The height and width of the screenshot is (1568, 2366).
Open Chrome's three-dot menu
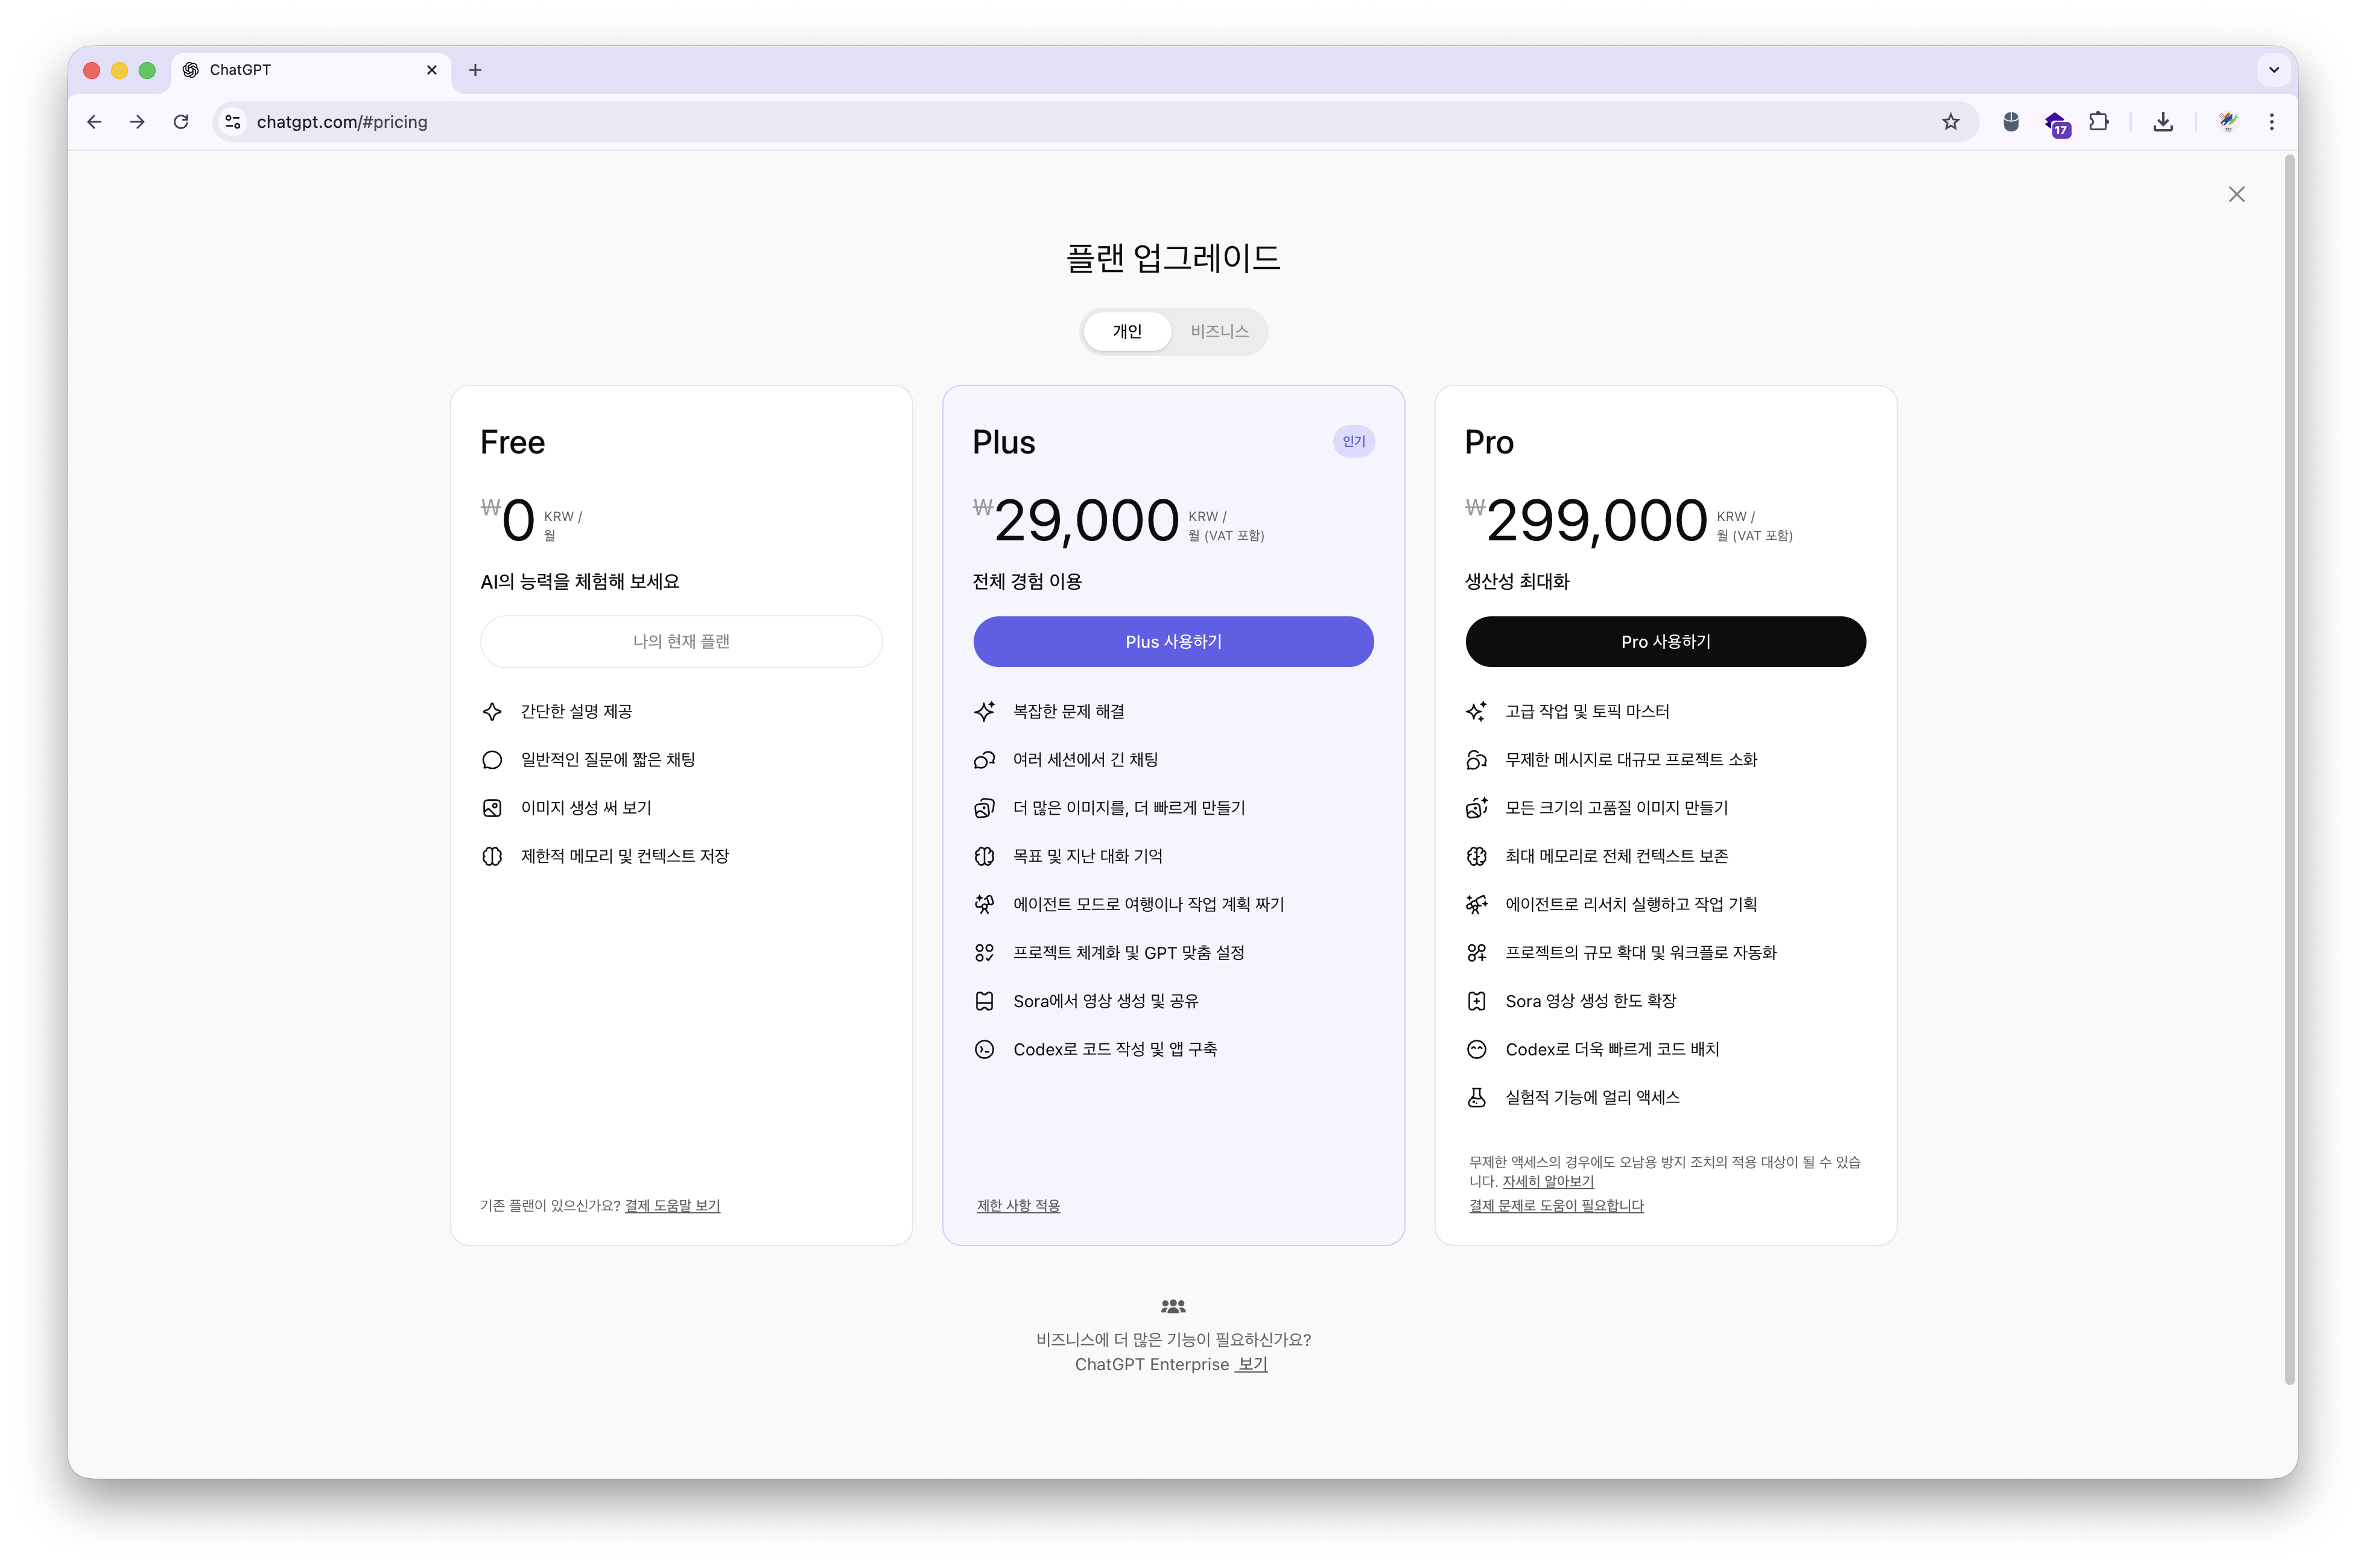pos(2271,122)
